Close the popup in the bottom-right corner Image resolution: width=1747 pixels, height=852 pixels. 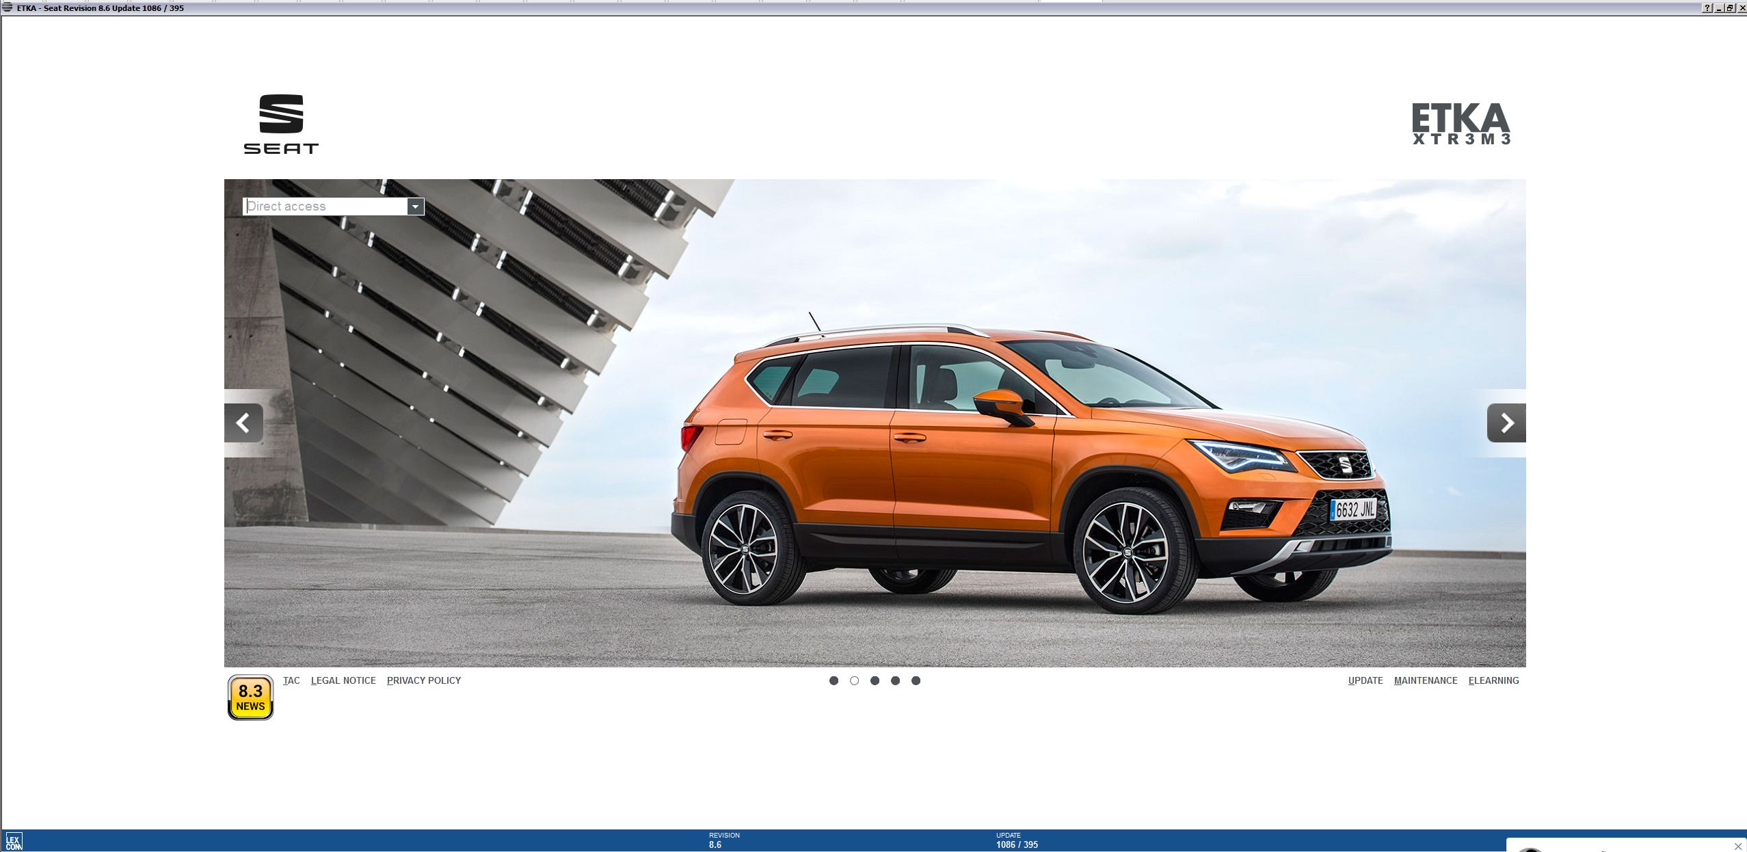(1738, 847)
